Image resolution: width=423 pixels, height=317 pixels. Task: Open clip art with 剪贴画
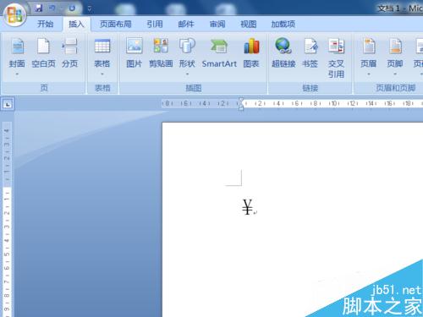pyautogui.click(x=161, y=53)
